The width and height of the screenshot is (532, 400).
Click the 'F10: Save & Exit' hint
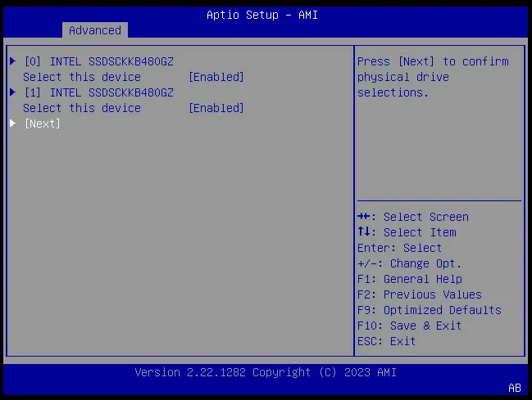[x=410, y=326]
